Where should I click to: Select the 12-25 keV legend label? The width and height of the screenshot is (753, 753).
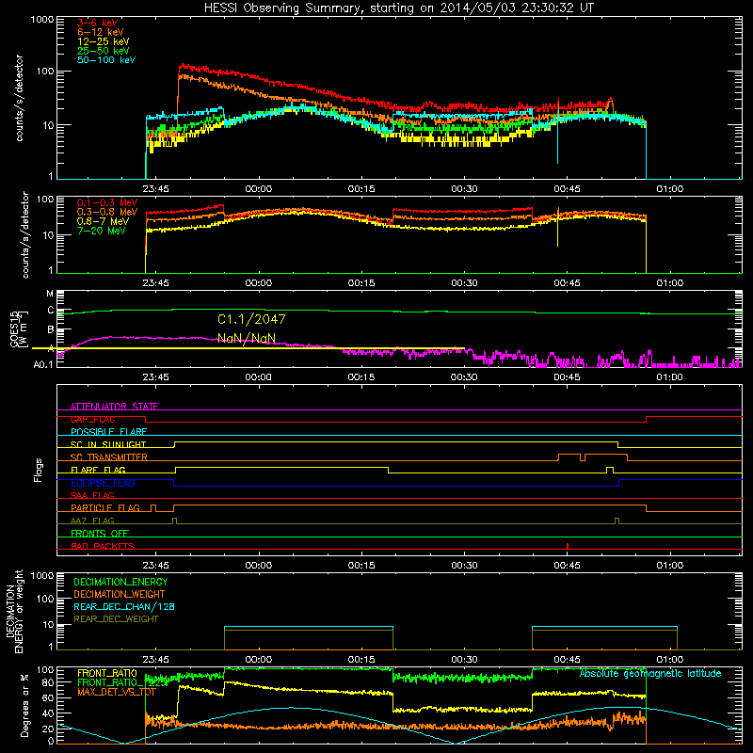click(103, 41)
